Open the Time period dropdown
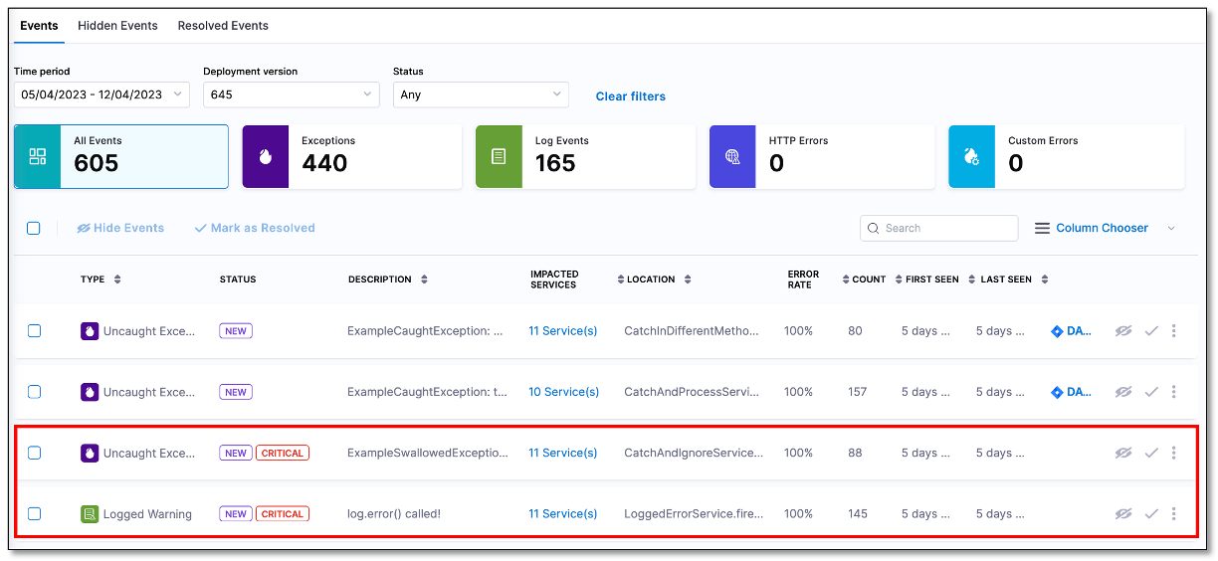The image size is (1218, 561). point(101,94)
